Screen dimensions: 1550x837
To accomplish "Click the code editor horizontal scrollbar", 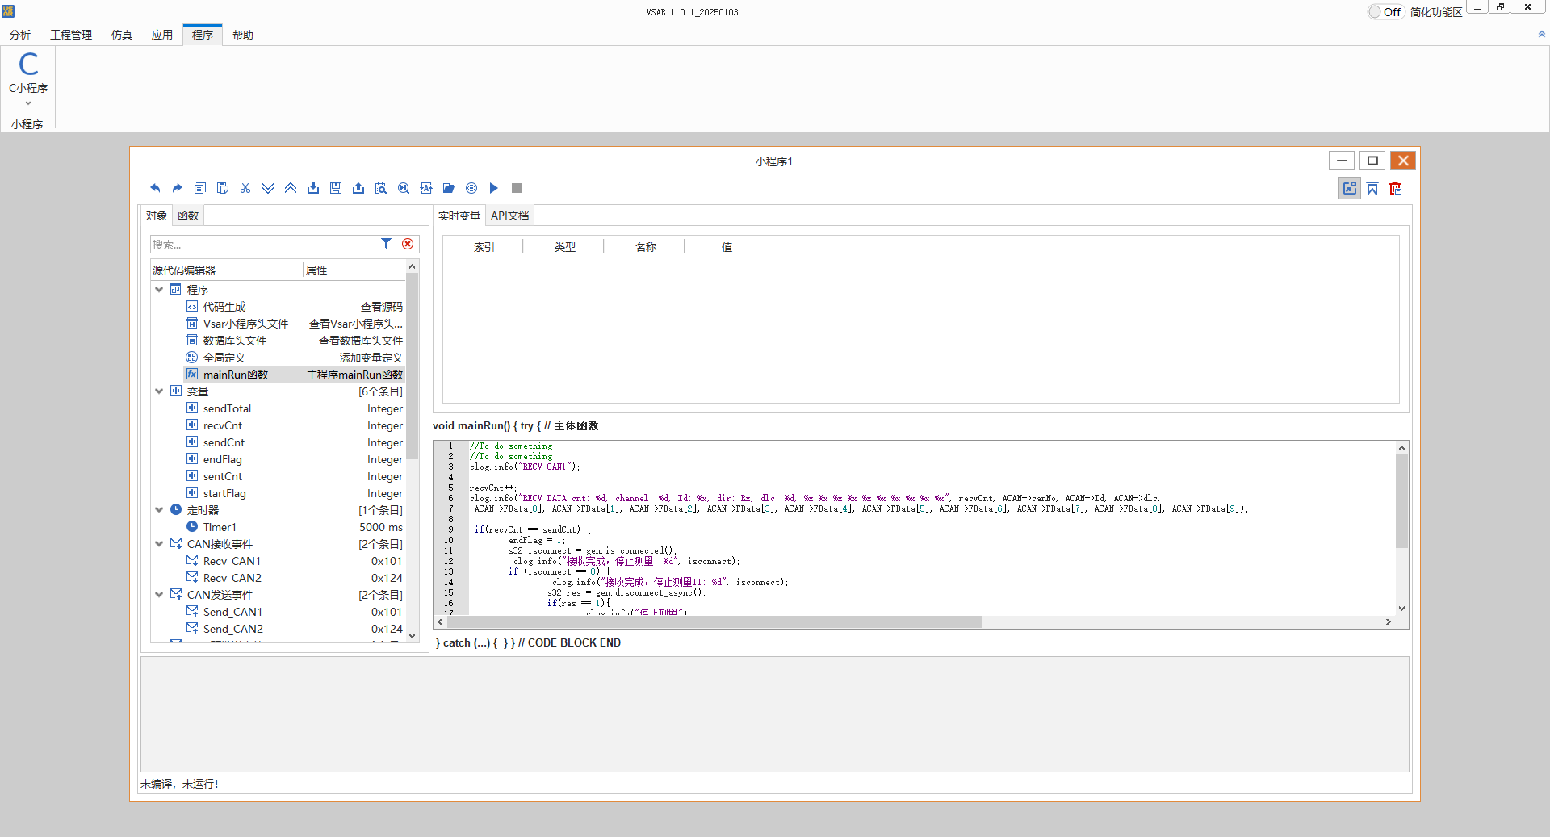I will click(714, 621).
